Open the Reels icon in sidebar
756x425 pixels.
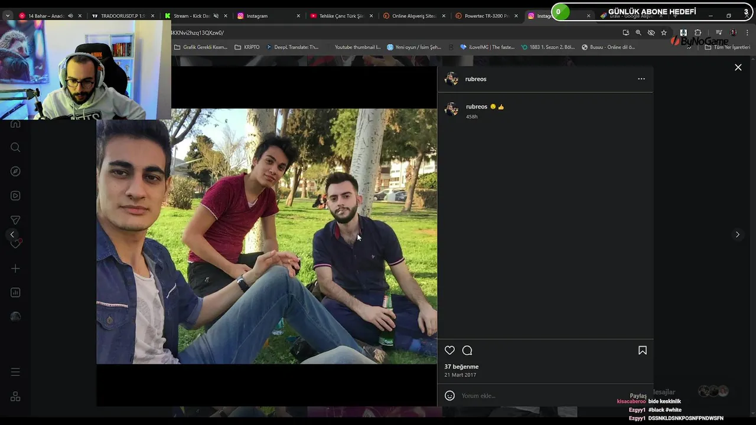(x=15, y=195)
